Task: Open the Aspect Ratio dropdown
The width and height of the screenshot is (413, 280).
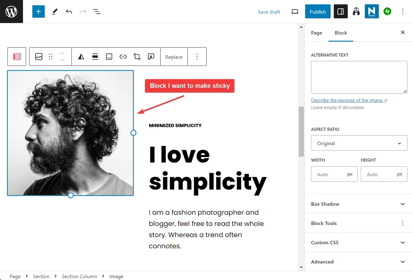Action: pyautogui.click(x=359, y=143)
